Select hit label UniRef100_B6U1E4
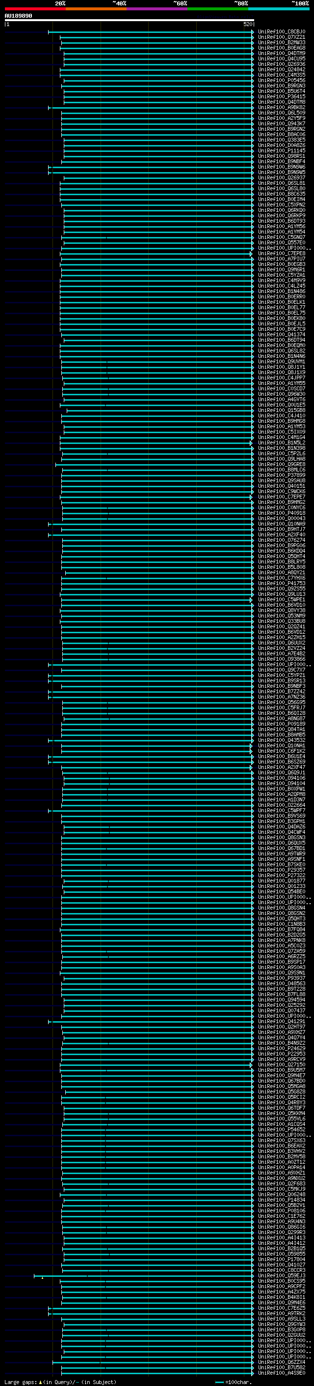Viewport: 314px width, 1386px height. (282, 757)
